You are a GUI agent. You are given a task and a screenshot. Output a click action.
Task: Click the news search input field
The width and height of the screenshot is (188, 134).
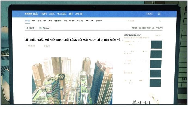[x=136, y=21]
